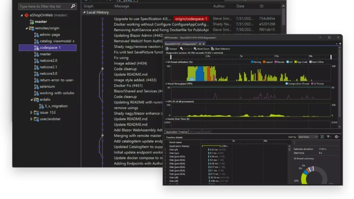Click the ID column header
Image resolution: width=354 pixels, height=199 pixels.
point(261,6)
